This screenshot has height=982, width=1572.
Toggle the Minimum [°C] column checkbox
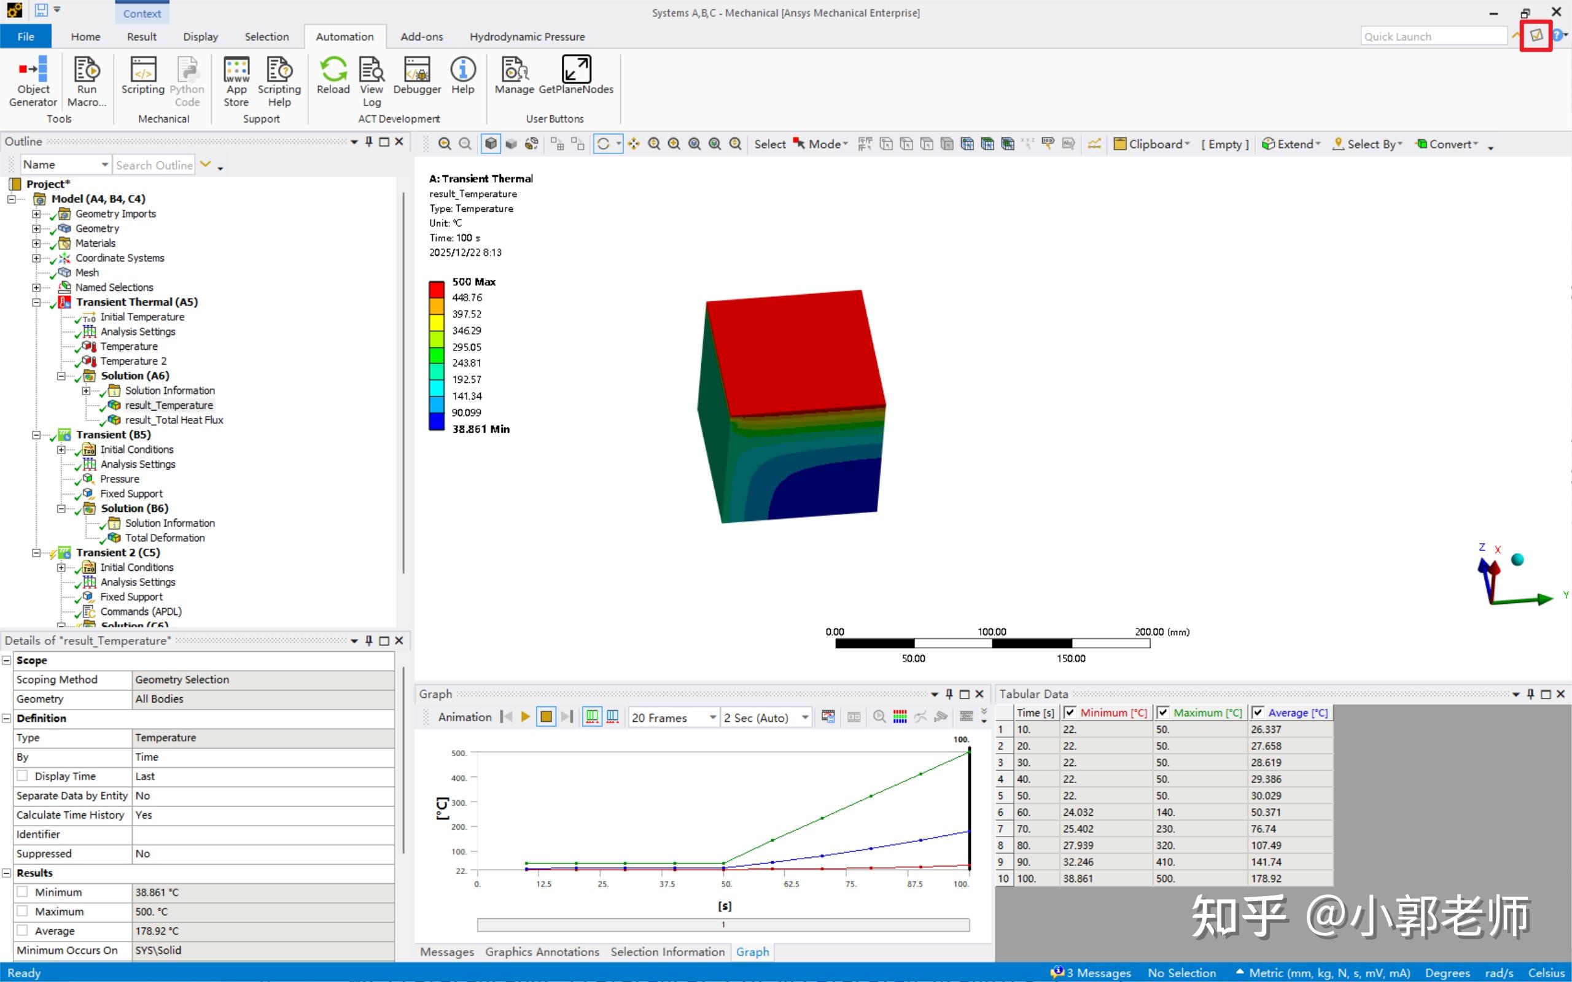tap(1069, 712)
